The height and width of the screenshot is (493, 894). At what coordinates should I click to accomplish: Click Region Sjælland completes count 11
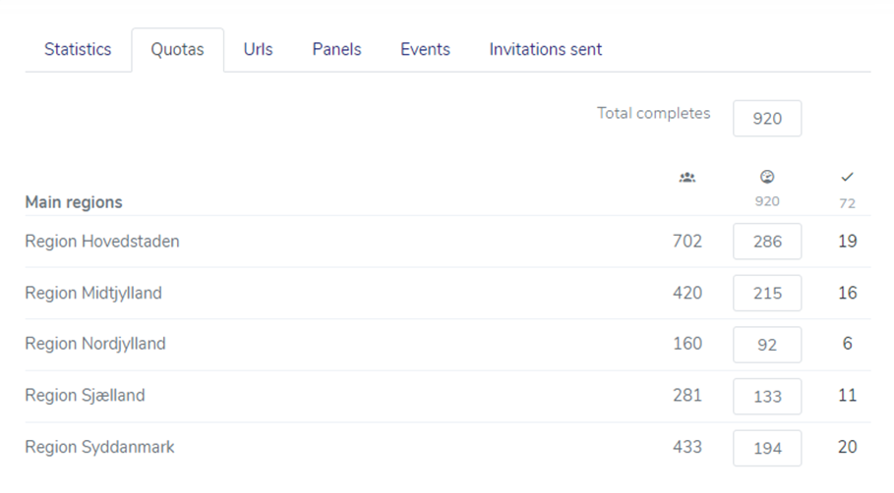847,395
